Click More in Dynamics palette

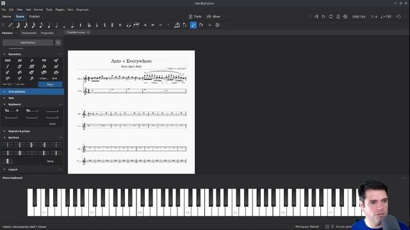click(x=50, y=84)
